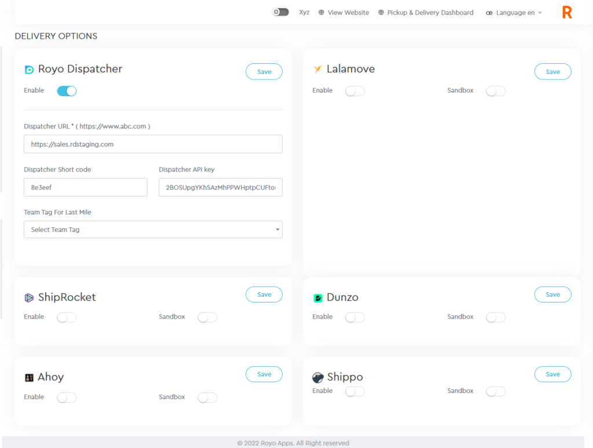Go to Pickup & Delivery Dashboard
The height and width of the screenshot is (448, 593).
coord(430,13)
